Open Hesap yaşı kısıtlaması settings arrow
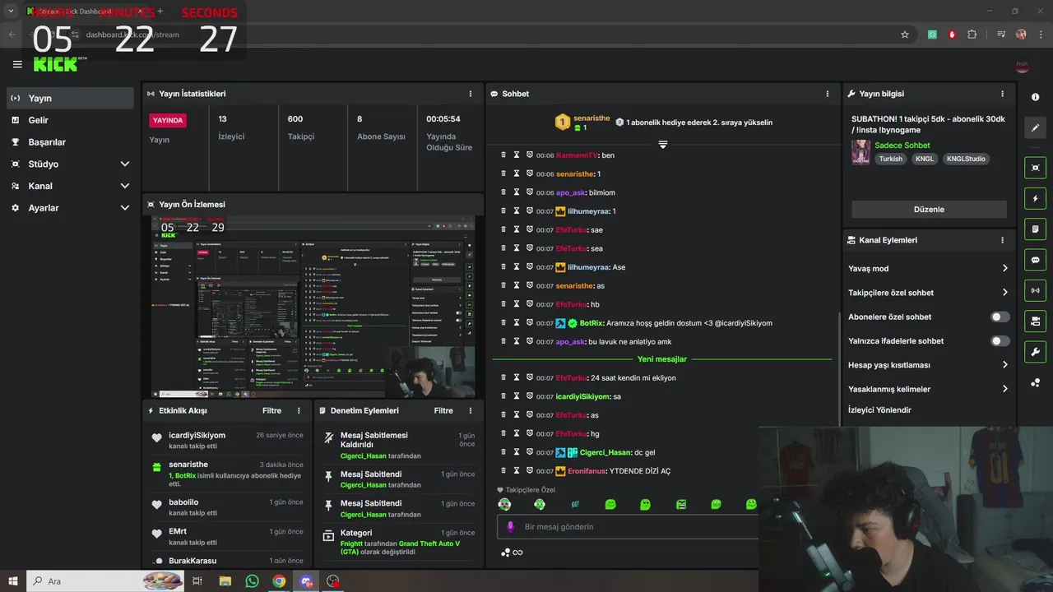 [x=1004, y=364]
